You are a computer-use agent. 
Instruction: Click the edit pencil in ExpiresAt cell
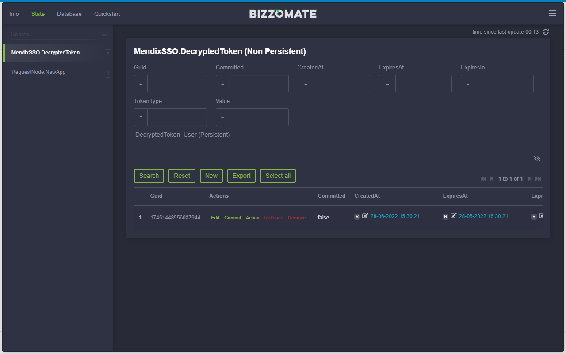coord(454,216)
